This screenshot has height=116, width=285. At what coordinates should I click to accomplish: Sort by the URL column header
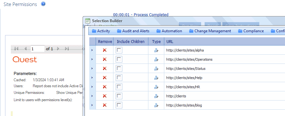pyautogui.click(x=225, y=41)
